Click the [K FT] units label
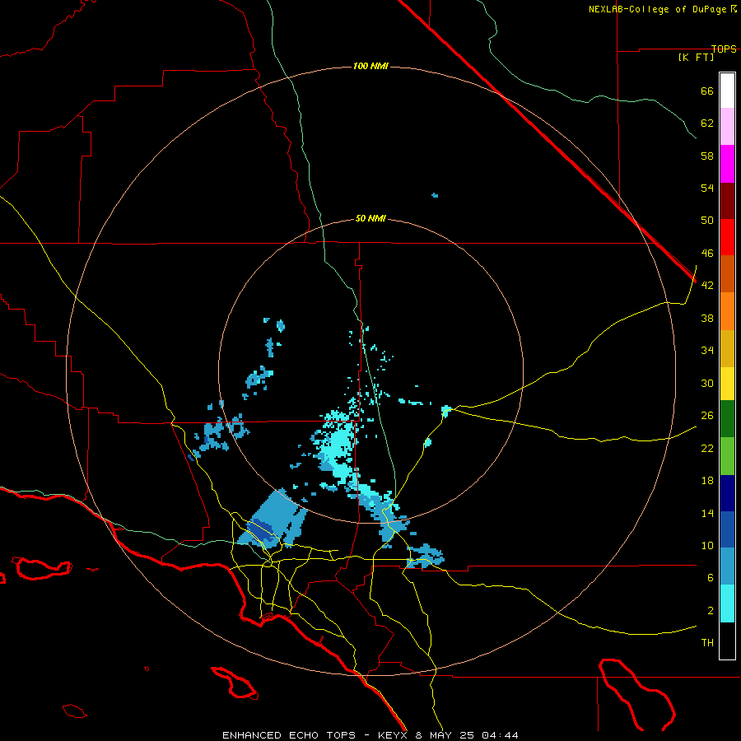 (x=696, y=57)
